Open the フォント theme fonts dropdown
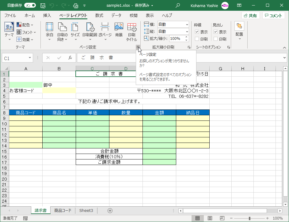 coord(26,32)
